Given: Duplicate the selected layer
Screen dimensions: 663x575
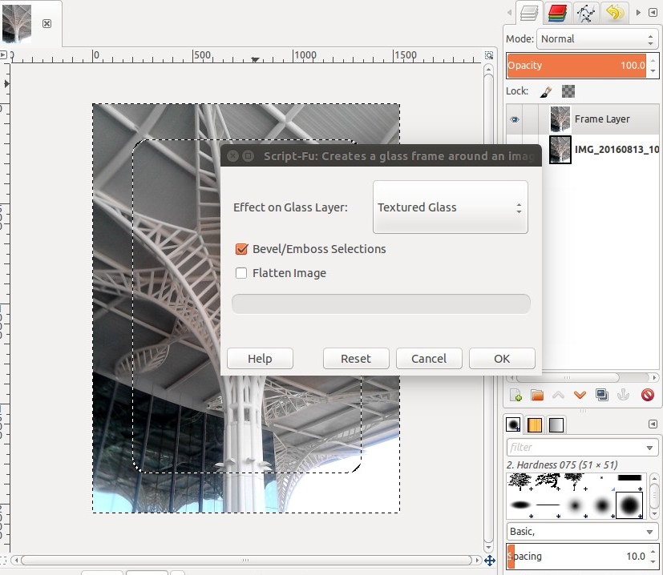Looking at the screenshot, I should click(x=602, y=395).
